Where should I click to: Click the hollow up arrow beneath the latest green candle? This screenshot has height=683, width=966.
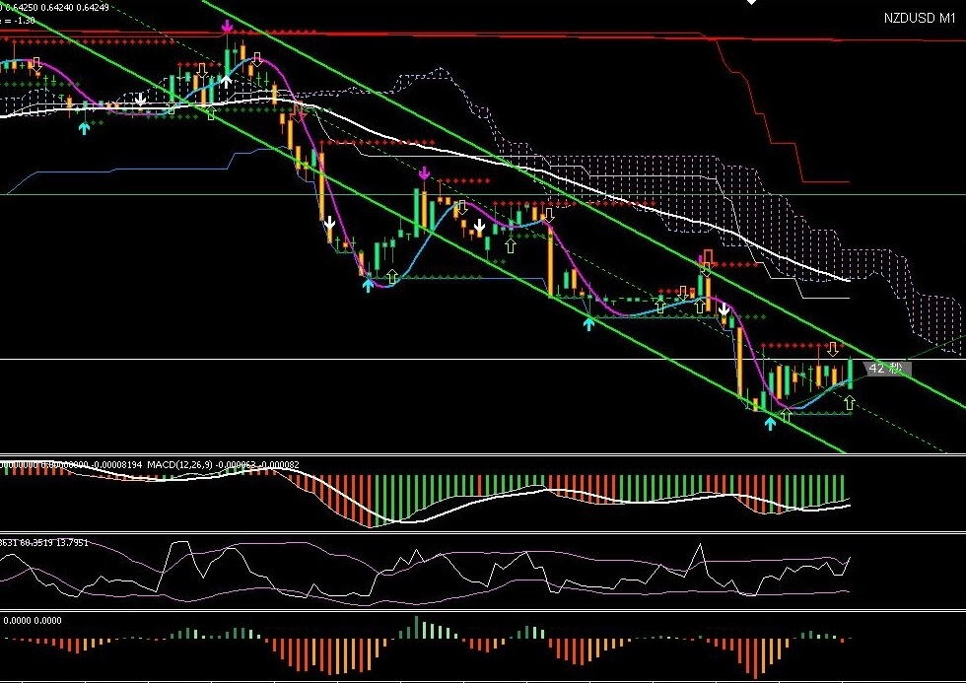850,403
